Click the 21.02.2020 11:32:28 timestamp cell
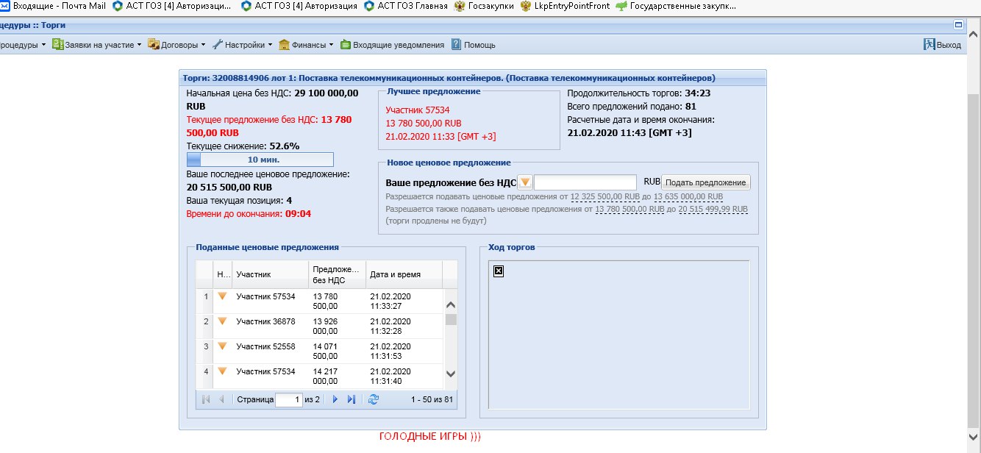The width and height of the screenshot is (981, 453). (404, 327)
